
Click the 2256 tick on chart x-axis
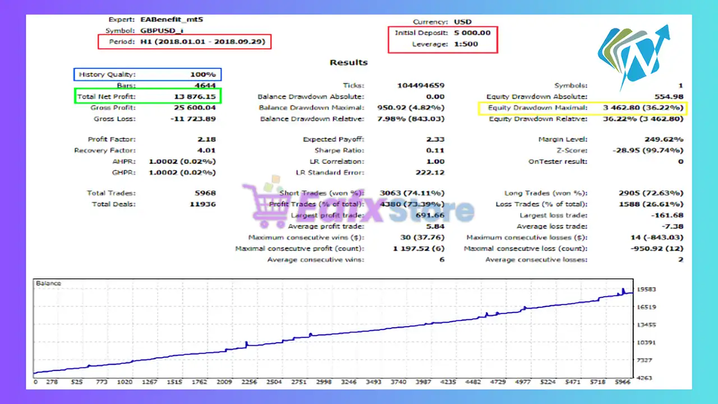(x=248, y=382)
